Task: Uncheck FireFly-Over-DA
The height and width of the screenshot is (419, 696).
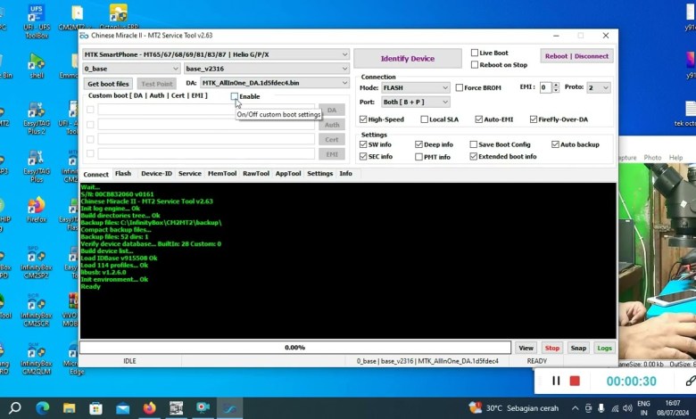Action: (x=534, y=119)
